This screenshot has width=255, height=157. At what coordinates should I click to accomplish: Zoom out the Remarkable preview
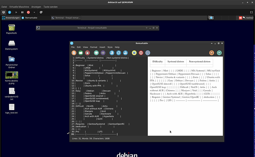pyautogui.click(x=212, y=53)
